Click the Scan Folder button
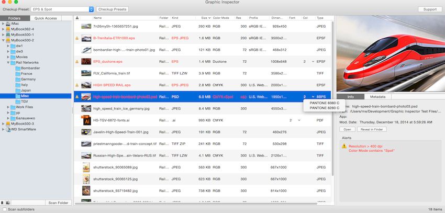Image resolution: width=445 pixels, height=213 pixels. [x=58, y=203]
